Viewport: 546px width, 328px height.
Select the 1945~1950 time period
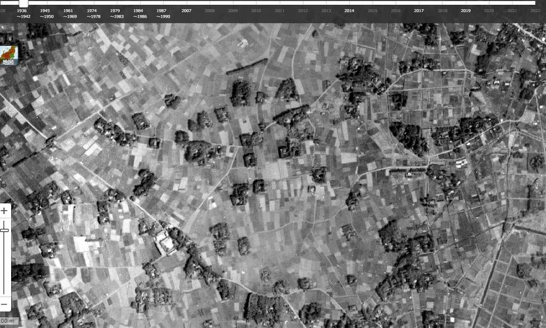[46, 13]
